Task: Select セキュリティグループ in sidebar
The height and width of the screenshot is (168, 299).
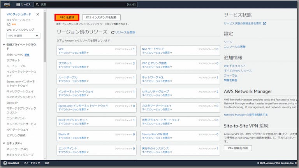Action: coord(20,155)
